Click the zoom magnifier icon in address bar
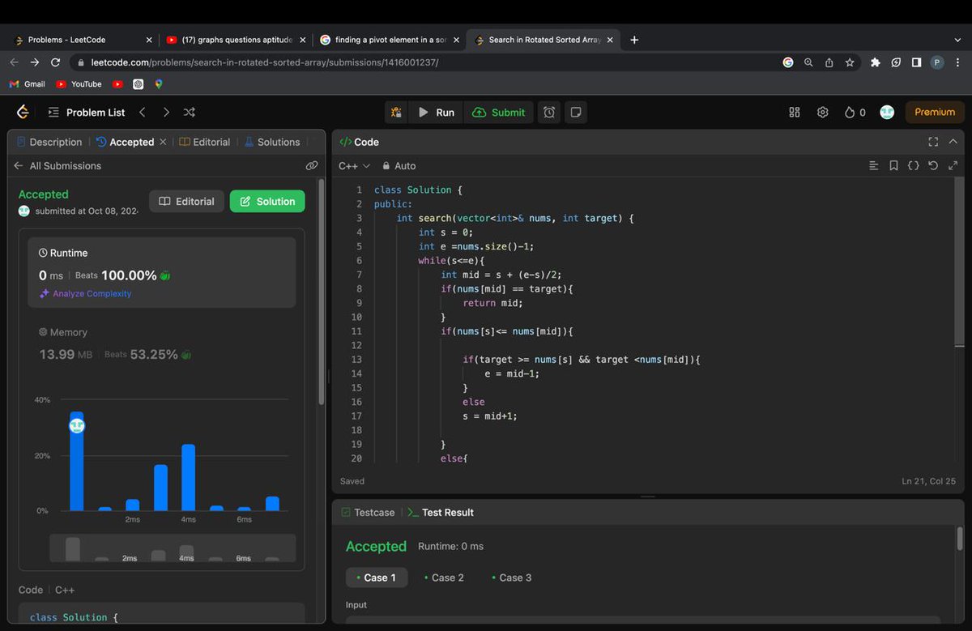The image size is (972, 631). pyautogui.click(x=808, y=62)
